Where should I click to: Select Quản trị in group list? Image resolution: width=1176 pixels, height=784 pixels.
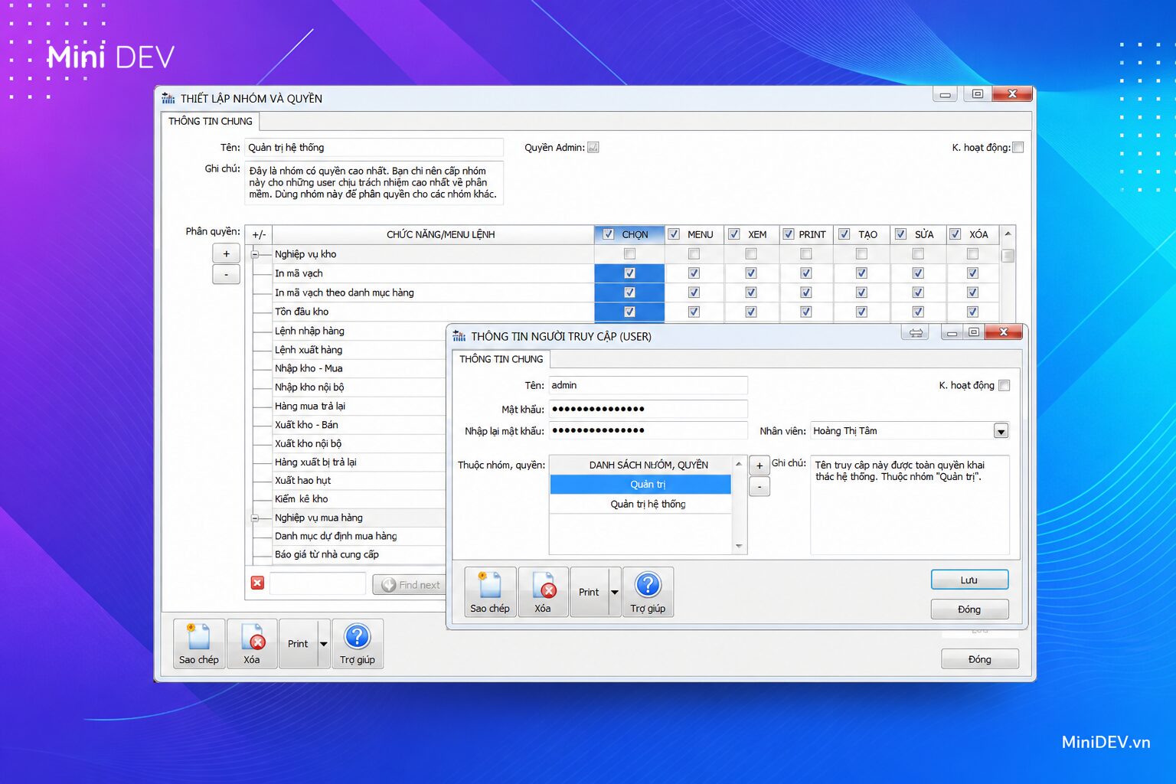[x=641, y=485]
